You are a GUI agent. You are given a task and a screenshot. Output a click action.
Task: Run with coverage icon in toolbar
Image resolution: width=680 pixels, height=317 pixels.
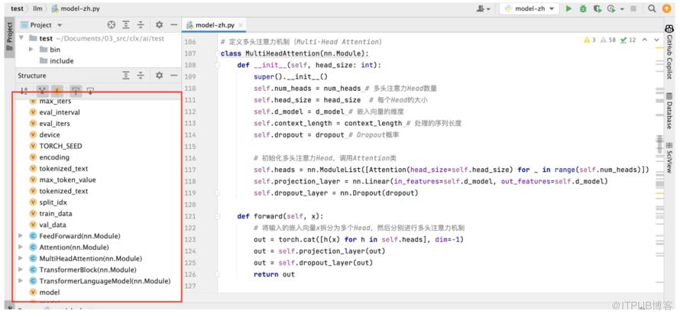pos(598,9)
